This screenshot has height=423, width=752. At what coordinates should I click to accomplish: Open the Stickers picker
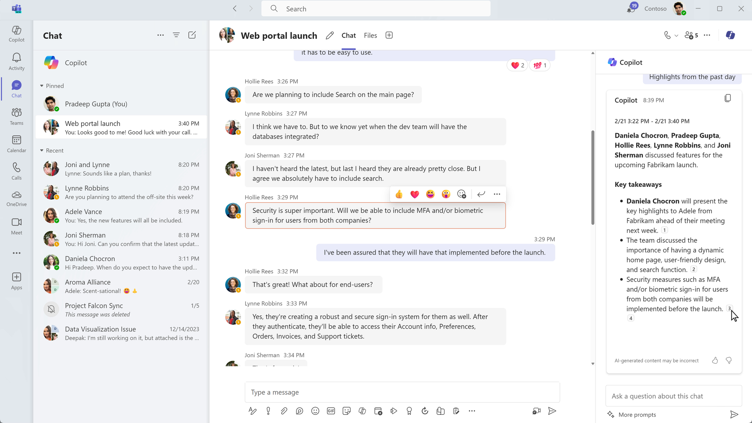click(x=347, y=411)
